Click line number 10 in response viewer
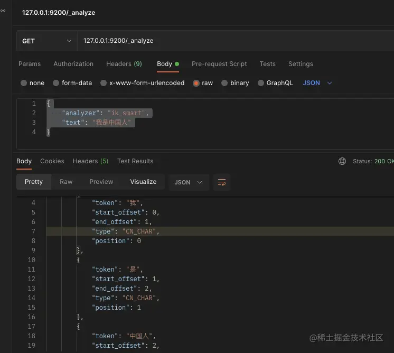 click(x=31, y=260)
